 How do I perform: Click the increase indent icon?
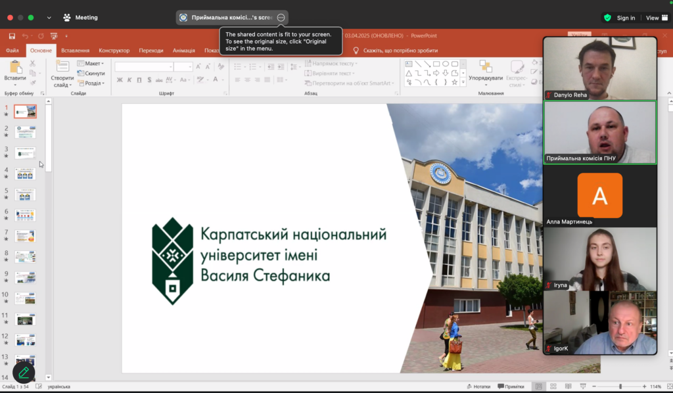click(x=281, y=66)
